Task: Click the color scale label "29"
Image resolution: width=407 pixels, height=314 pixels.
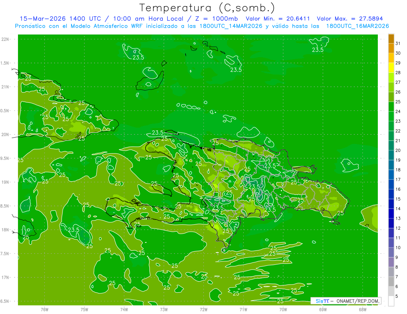Action: [x=398, y=63]
